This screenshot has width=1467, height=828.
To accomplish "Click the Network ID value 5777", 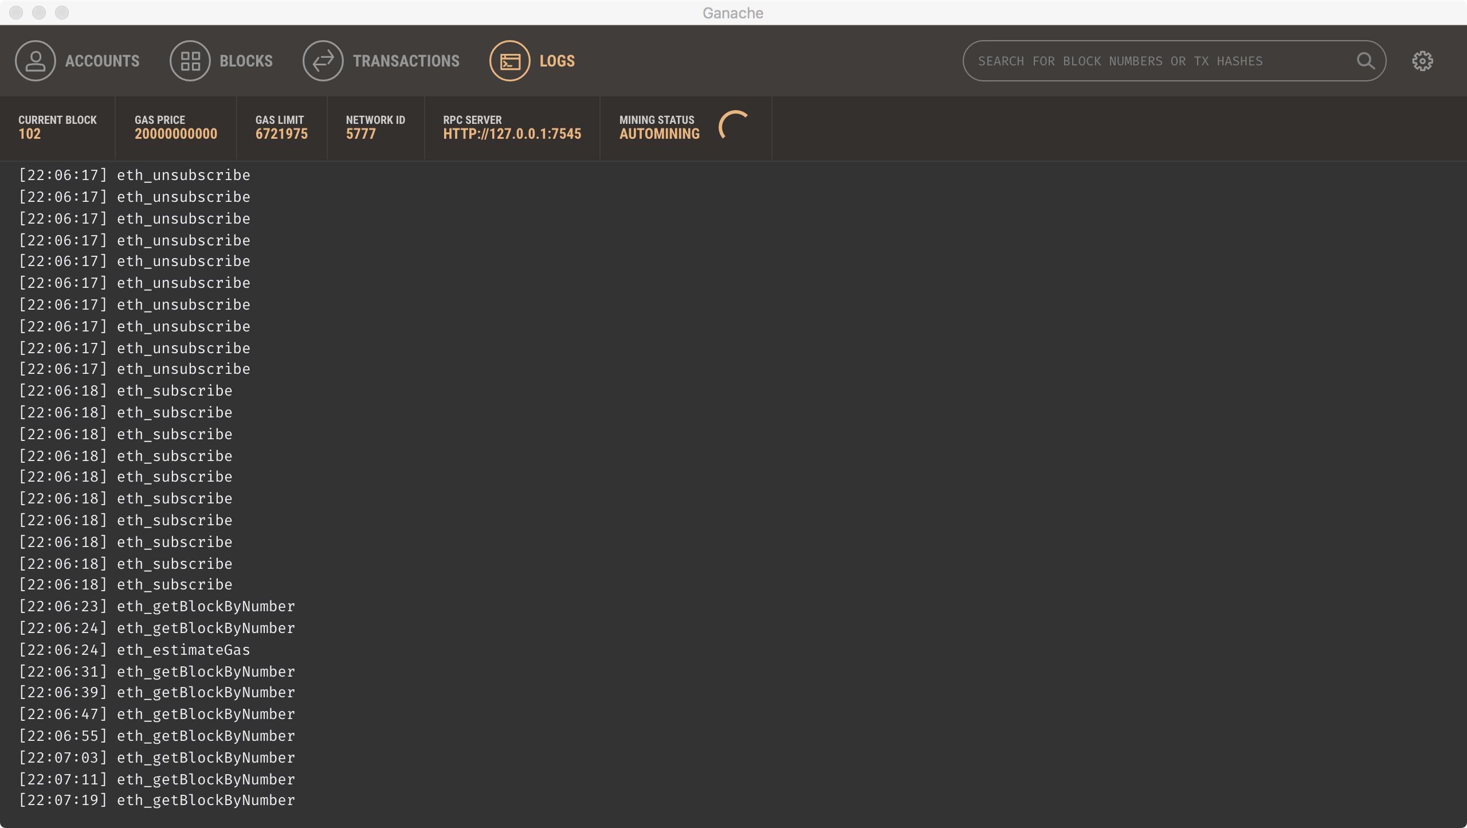I will click(360, 134).
